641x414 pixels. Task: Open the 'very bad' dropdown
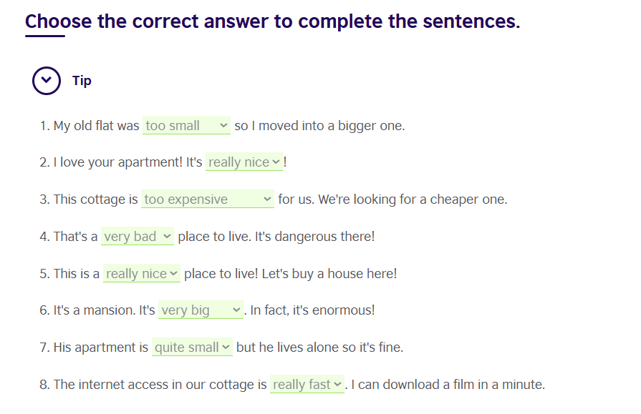point(138,237)
